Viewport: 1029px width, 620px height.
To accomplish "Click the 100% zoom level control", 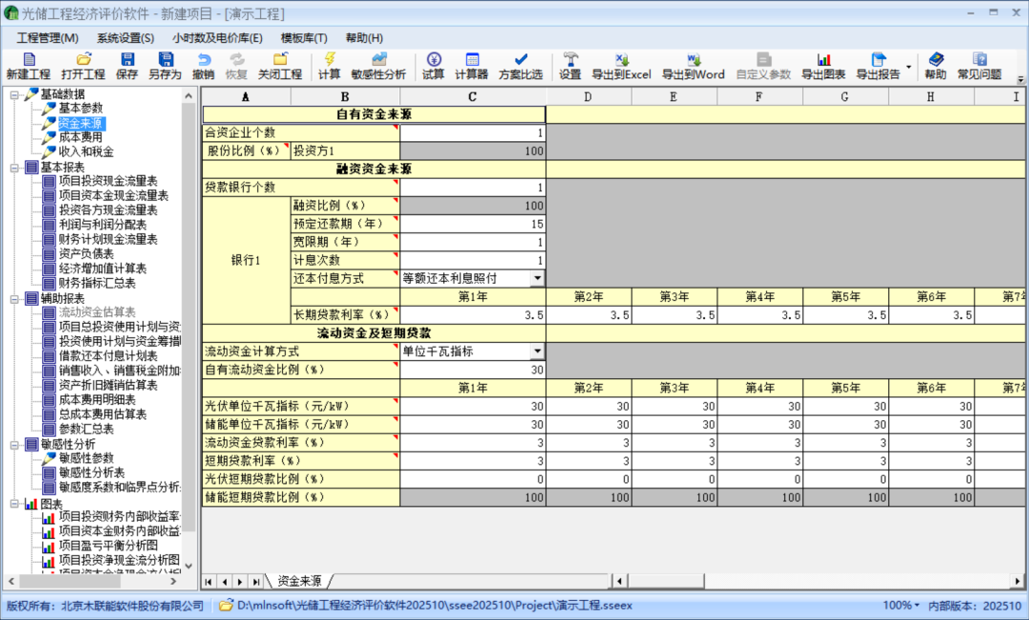I will click(x=900, y=605).
